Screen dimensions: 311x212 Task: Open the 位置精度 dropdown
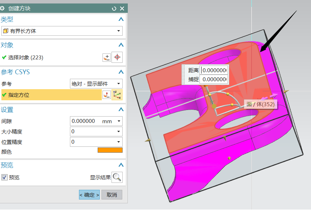pyautogui.click(x=96, y=142)
